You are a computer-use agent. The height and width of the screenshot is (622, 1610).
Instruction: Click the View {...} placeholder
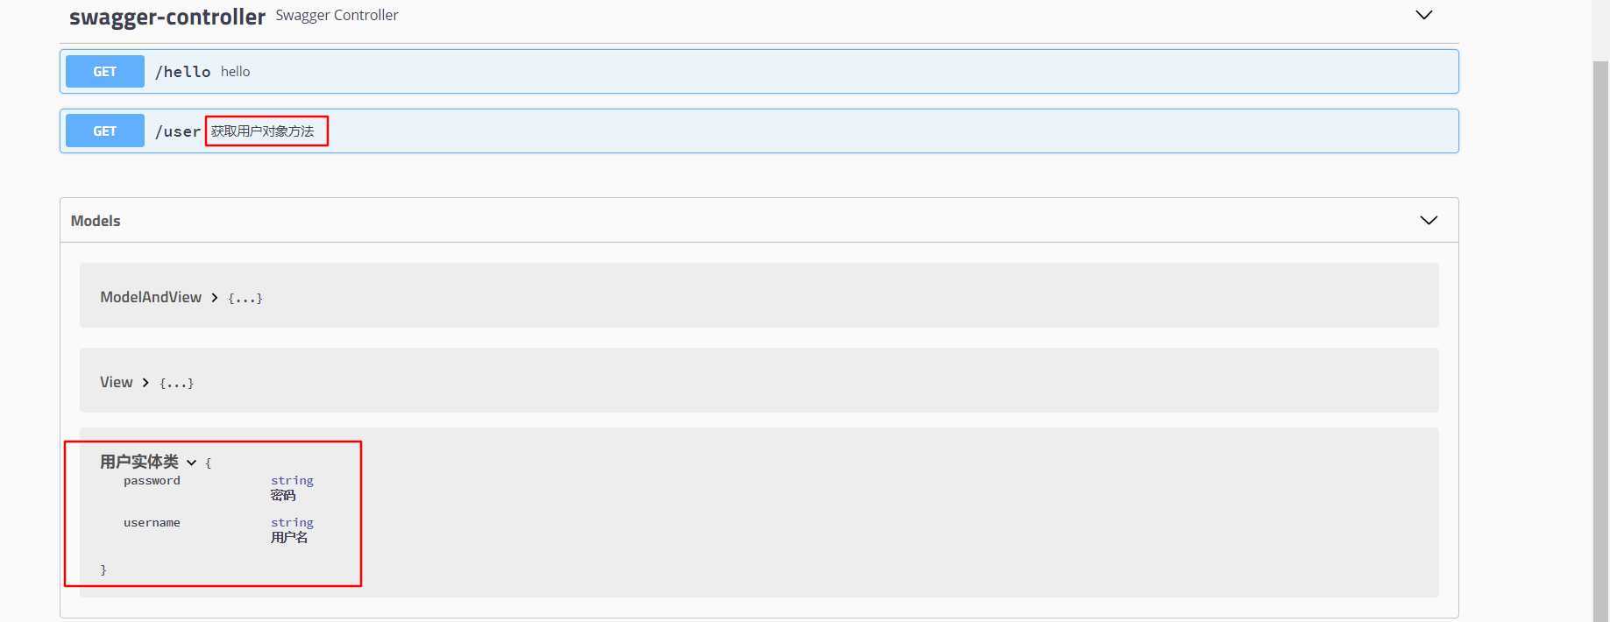(x=176, y=384)
